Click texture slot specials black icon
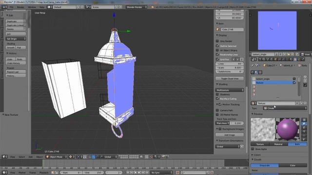Screen dimensions: 312x175 pos(305,85)
